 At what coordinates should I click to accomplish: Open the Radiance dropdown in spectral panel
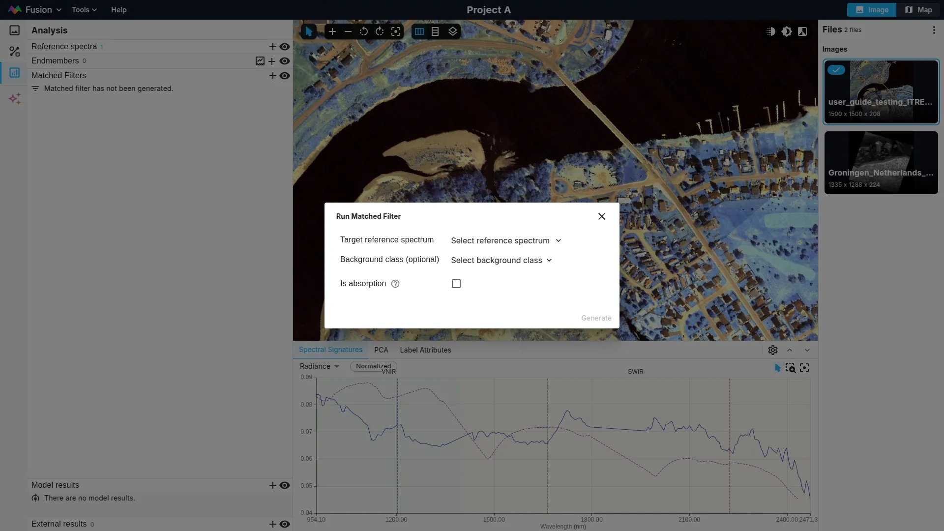tap(320, 367)
